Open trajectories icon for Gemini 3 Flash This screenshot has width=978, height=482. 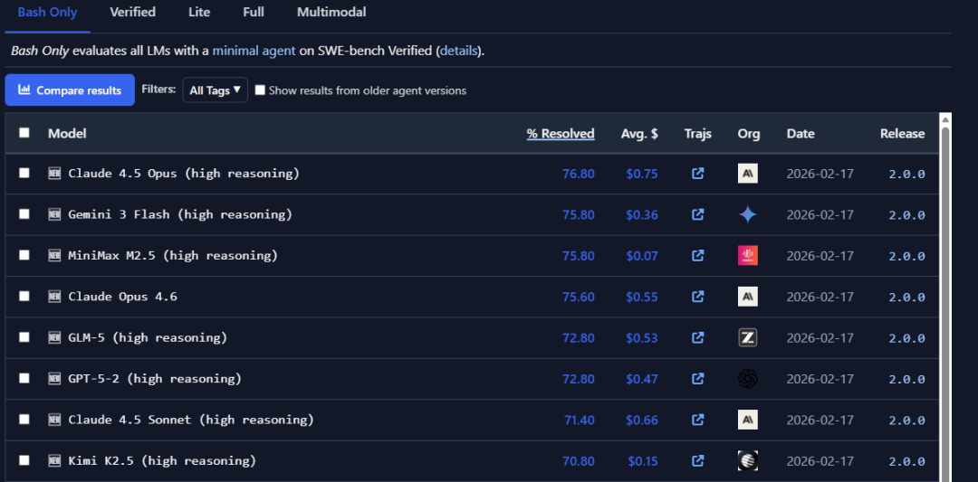point(697,214)
